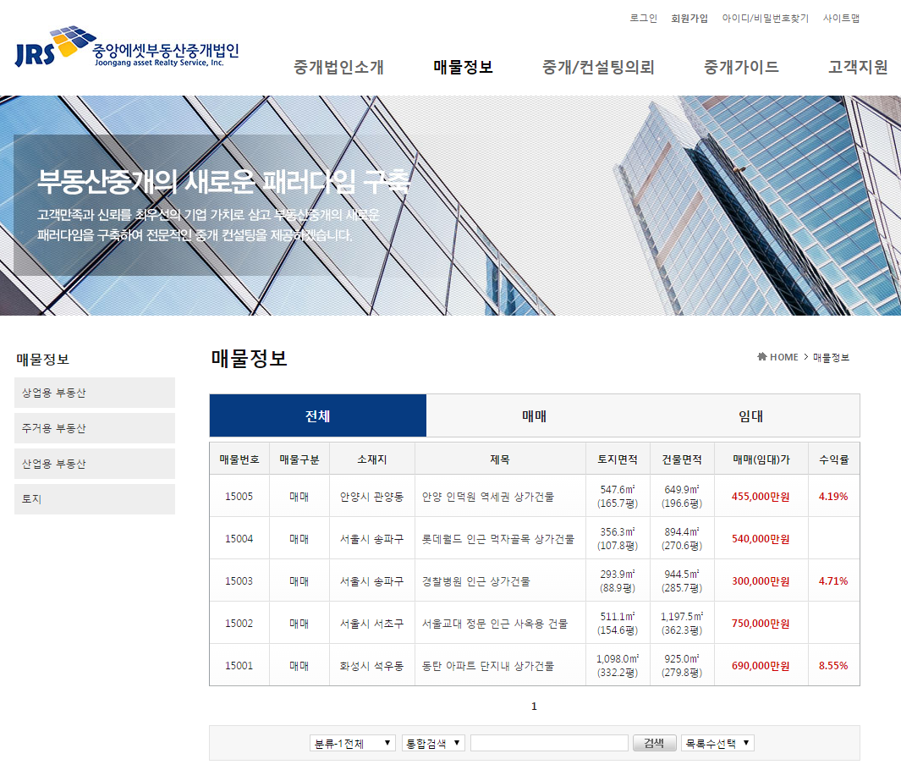Image resolution: width=901 pixels, height=781 pixels.
Task: Go to page 1 in pagination
Action: click(x=534, y=707)
